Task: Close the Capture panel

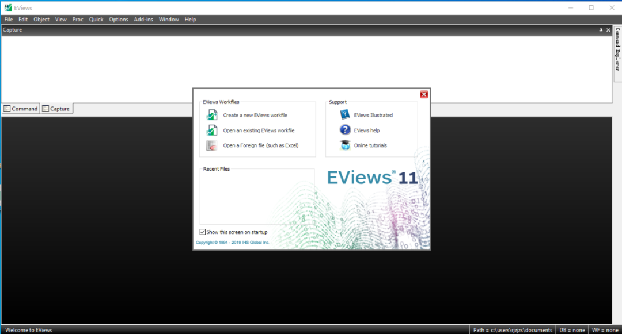Action: click(609, 30)
